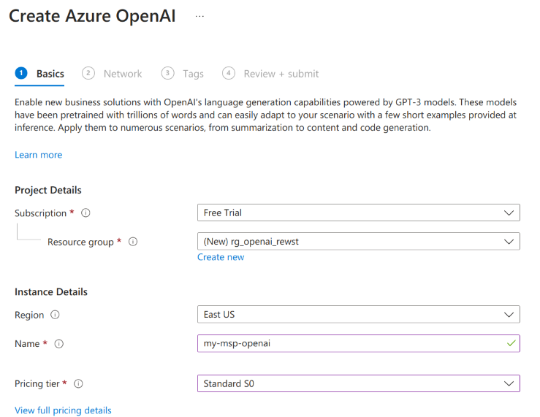
Task: Click Create new resource group link
Action: click(221, 257)
